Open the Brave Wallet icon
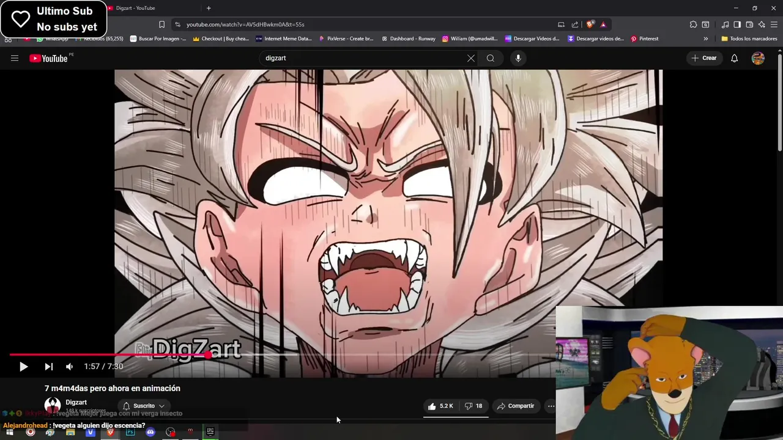The image size is (783, 440). coord(749,24)
